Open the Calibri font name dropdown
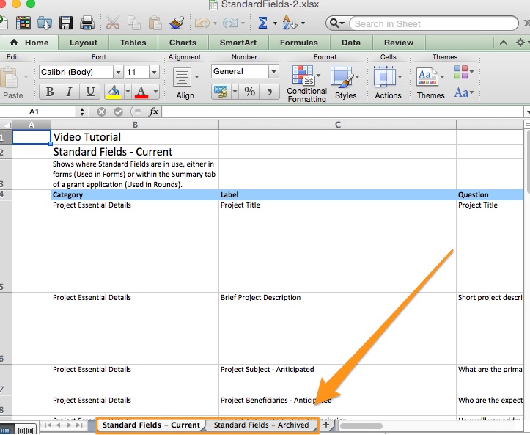530x435 pixels. (x=118, y=72)
